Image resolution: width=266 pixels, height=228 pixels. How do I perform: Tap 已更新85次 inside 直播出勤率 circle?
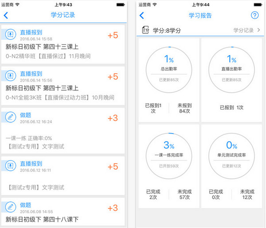tap(231, 80)
